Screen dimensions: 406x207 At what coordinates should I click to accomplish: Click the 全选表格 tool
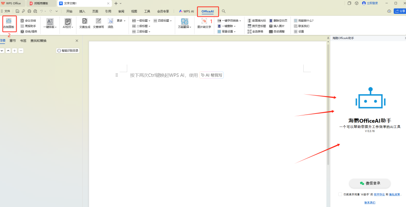click(255, 31)
